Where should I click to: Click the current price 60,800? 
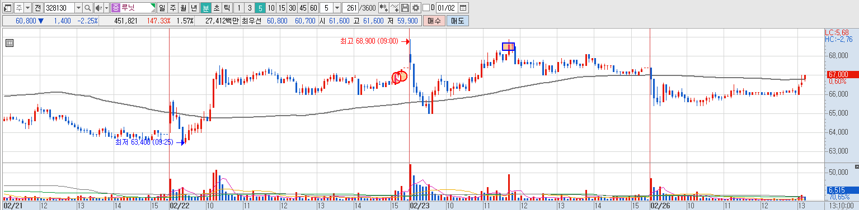(26, 21)
